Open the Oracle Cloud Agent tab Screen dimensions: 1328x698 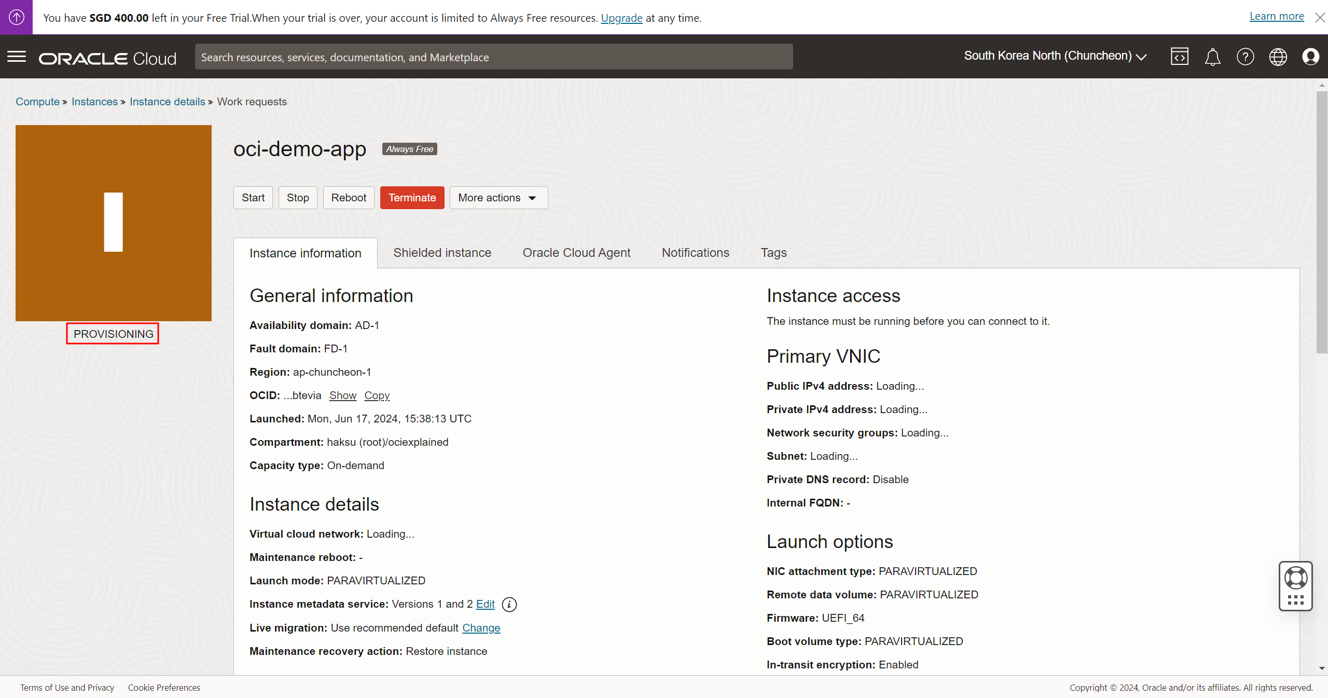click(576, 253)
